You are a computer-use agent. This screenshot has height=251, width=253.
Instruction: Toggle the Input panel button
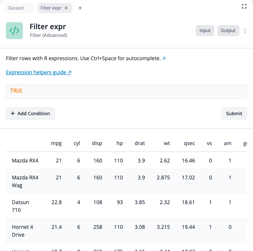coord(205,31)
